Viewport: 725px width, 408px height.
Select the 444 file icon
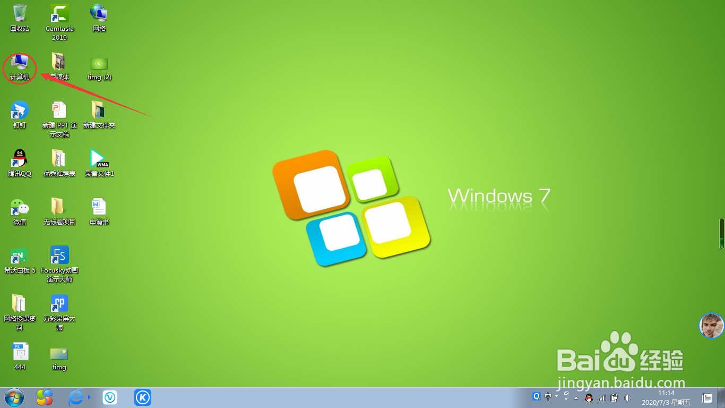20,356
